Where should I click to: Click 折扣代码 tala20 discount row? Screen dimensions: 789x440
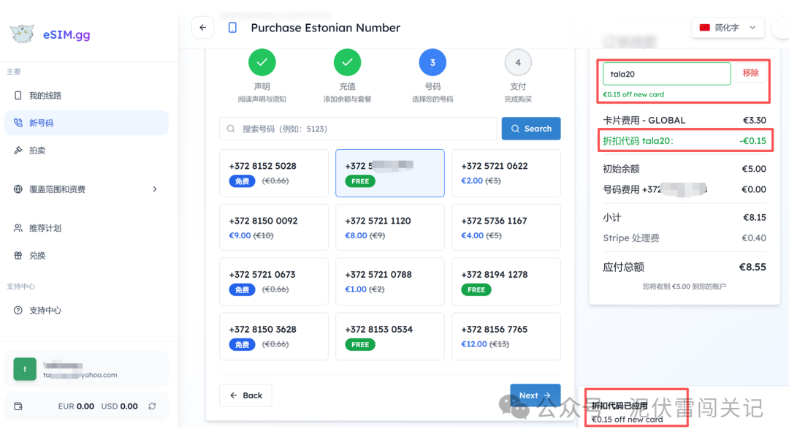pyautogui.click(x=685, y=141)
